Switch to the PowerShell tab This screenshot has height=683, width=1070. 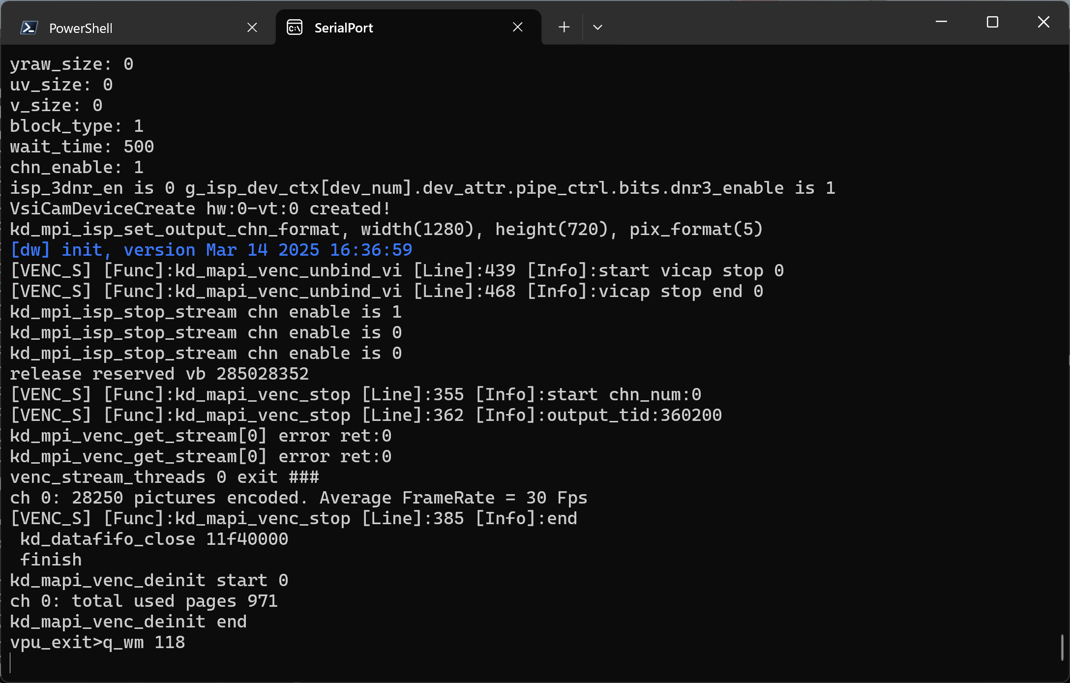point(81,28)
